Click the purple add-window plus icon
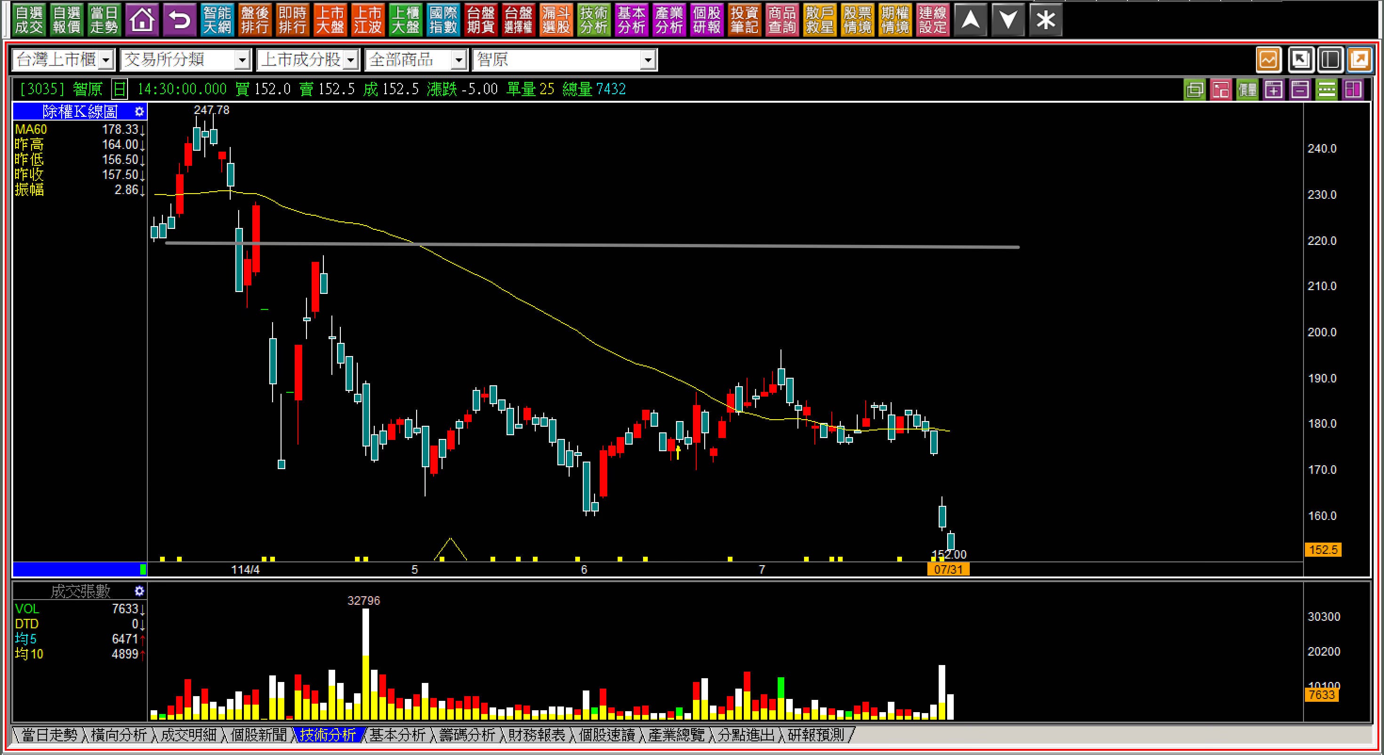Screen dimensions: 1384x755 pos(1274,89)
